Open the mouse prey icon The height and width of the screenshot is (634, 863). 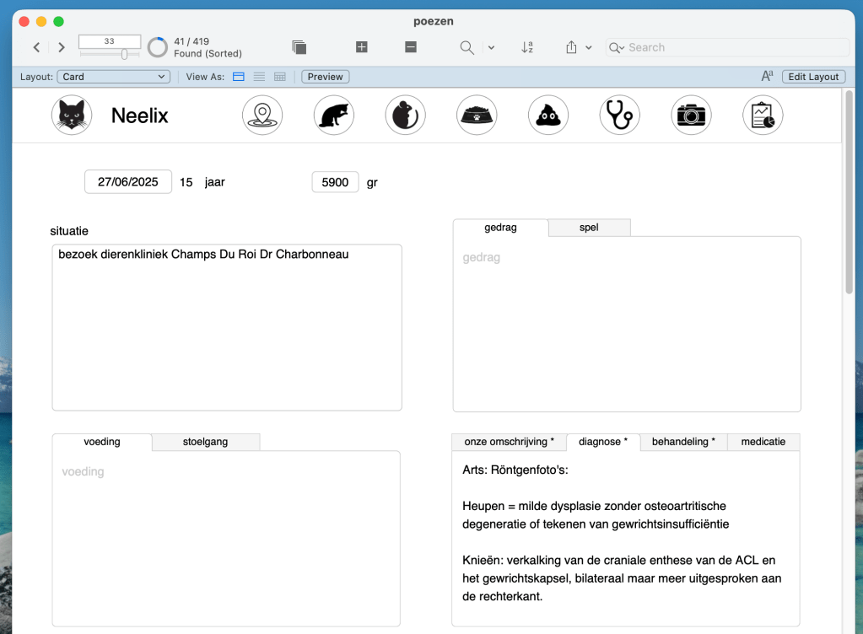pyautogui.click(x=406, y=115)
